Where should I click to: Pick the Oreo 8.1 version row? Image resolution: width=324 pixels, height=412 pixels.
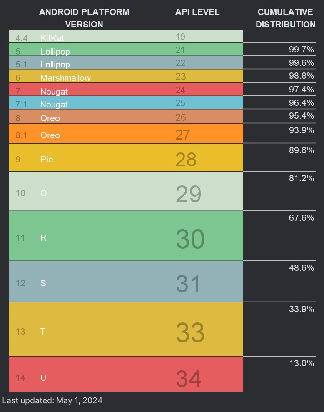[x=126, y=134]
